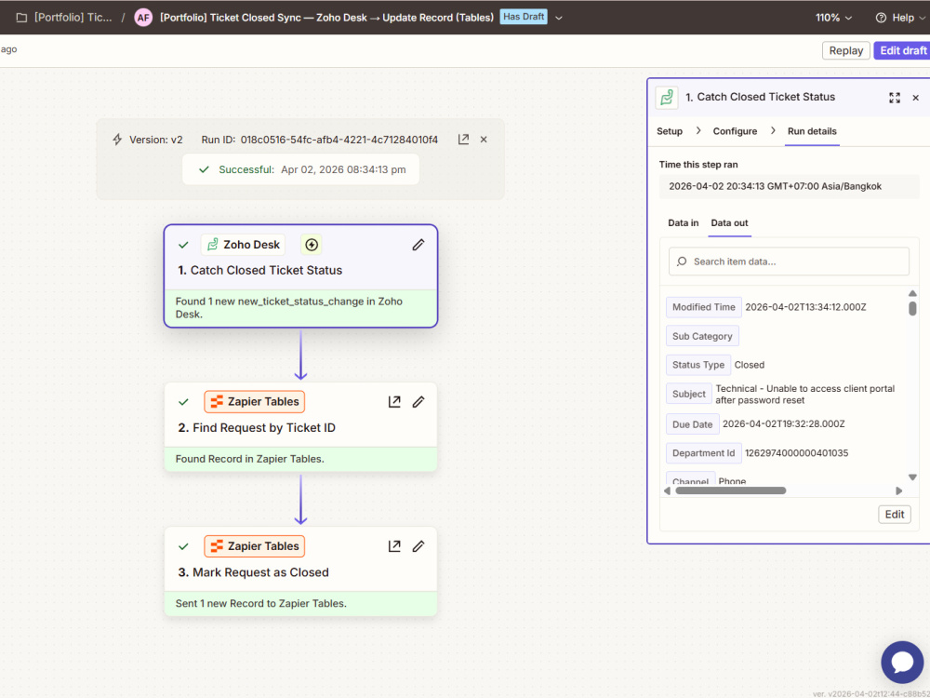Click the vertical scrollbar up arrow
Screen dimensions: 930x698
(912, 294)
